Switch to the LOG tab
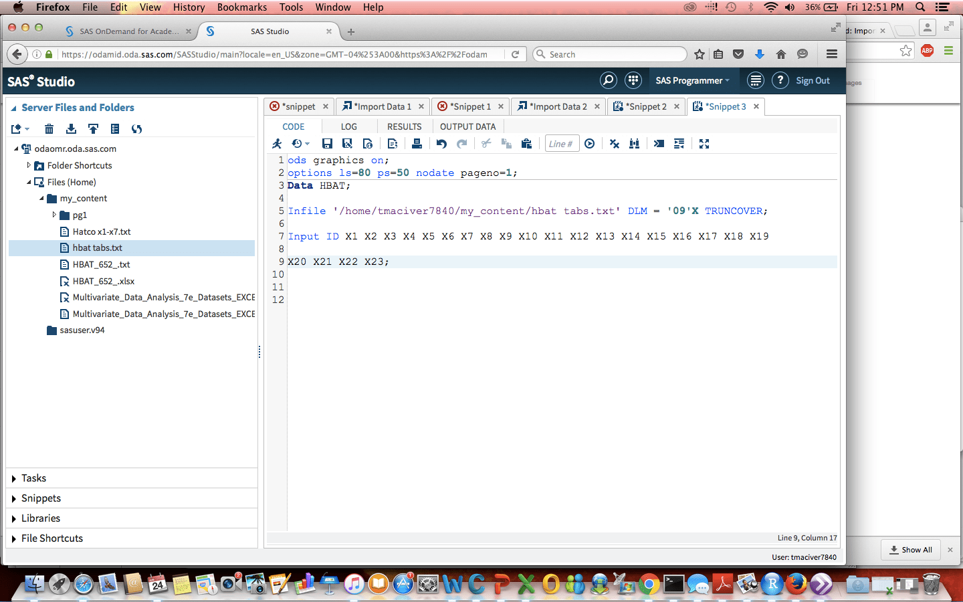963x602 pixels. pos(348,126)
